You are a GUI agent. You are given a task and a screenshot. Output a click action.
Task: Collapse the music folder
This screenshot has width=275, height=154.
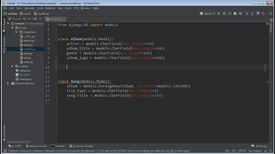(x=12, y=28)
